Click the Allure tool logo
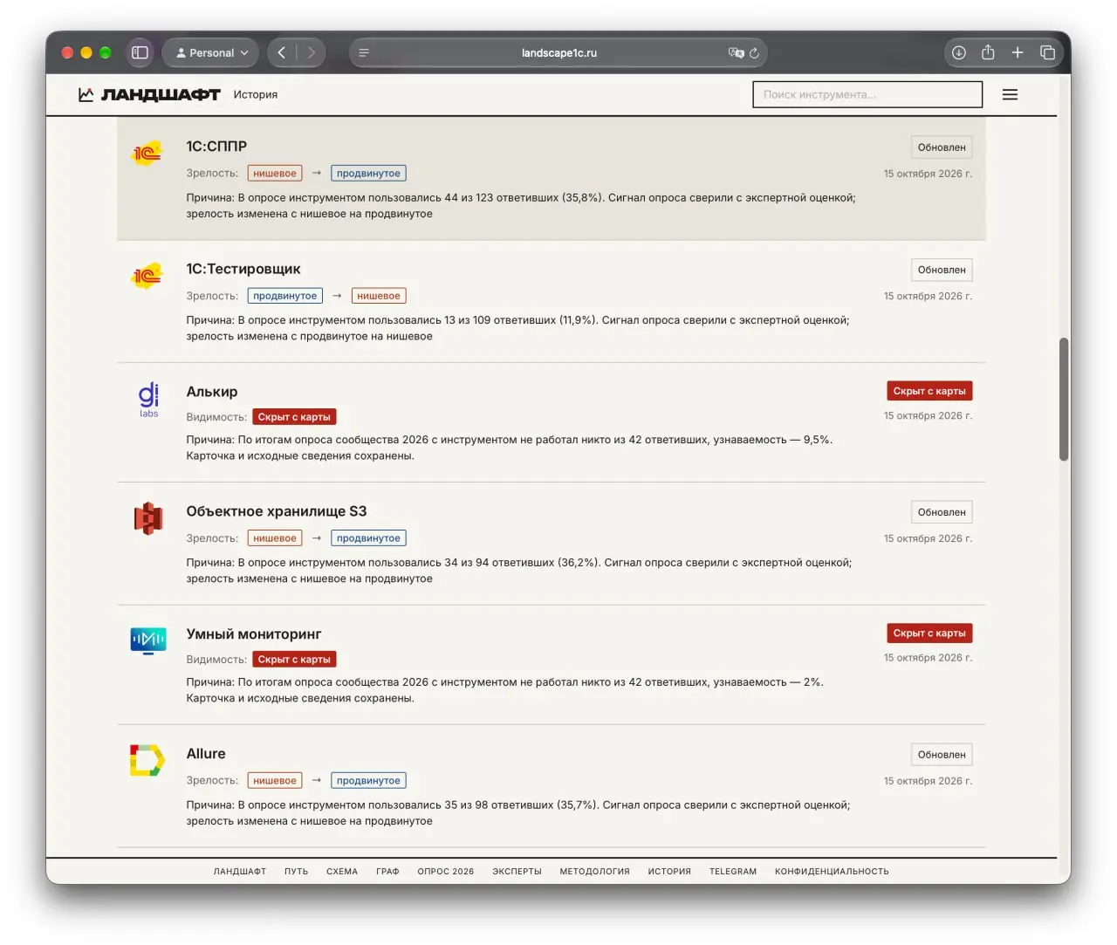 click(x=147, y=760)
